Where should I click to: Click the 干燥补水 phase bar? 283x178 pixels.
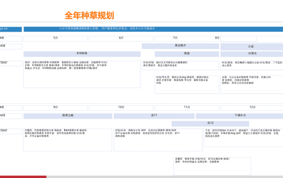coord(239,116)
